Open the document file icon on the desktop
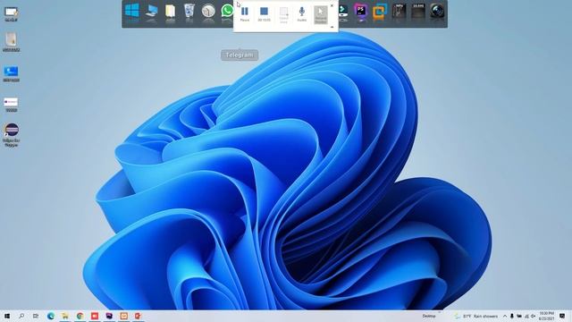Image resolution: width=572 pixels, height=322 pixels. tap(11, 41)
